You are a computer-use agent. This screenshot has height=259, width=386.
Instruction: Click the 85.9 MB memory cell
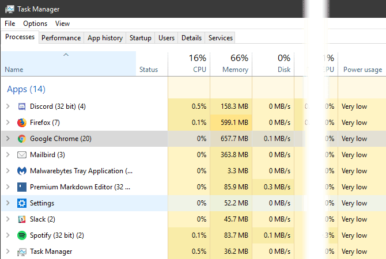(x=231, y=187)
